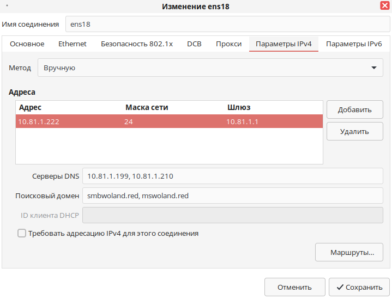Viewport: 392px width, 299px height.
Task: Open the Метод dropdown arrow
Action: click(x=374, y=68)
